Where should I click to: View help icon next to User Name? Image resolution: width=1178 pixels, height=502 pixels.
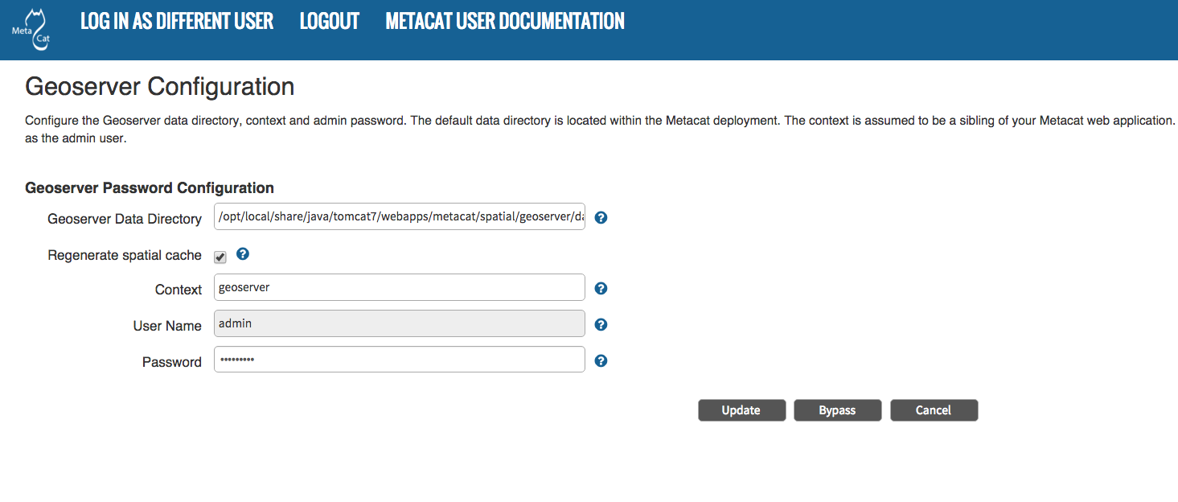pyautogui.click(x=601, y=325)
